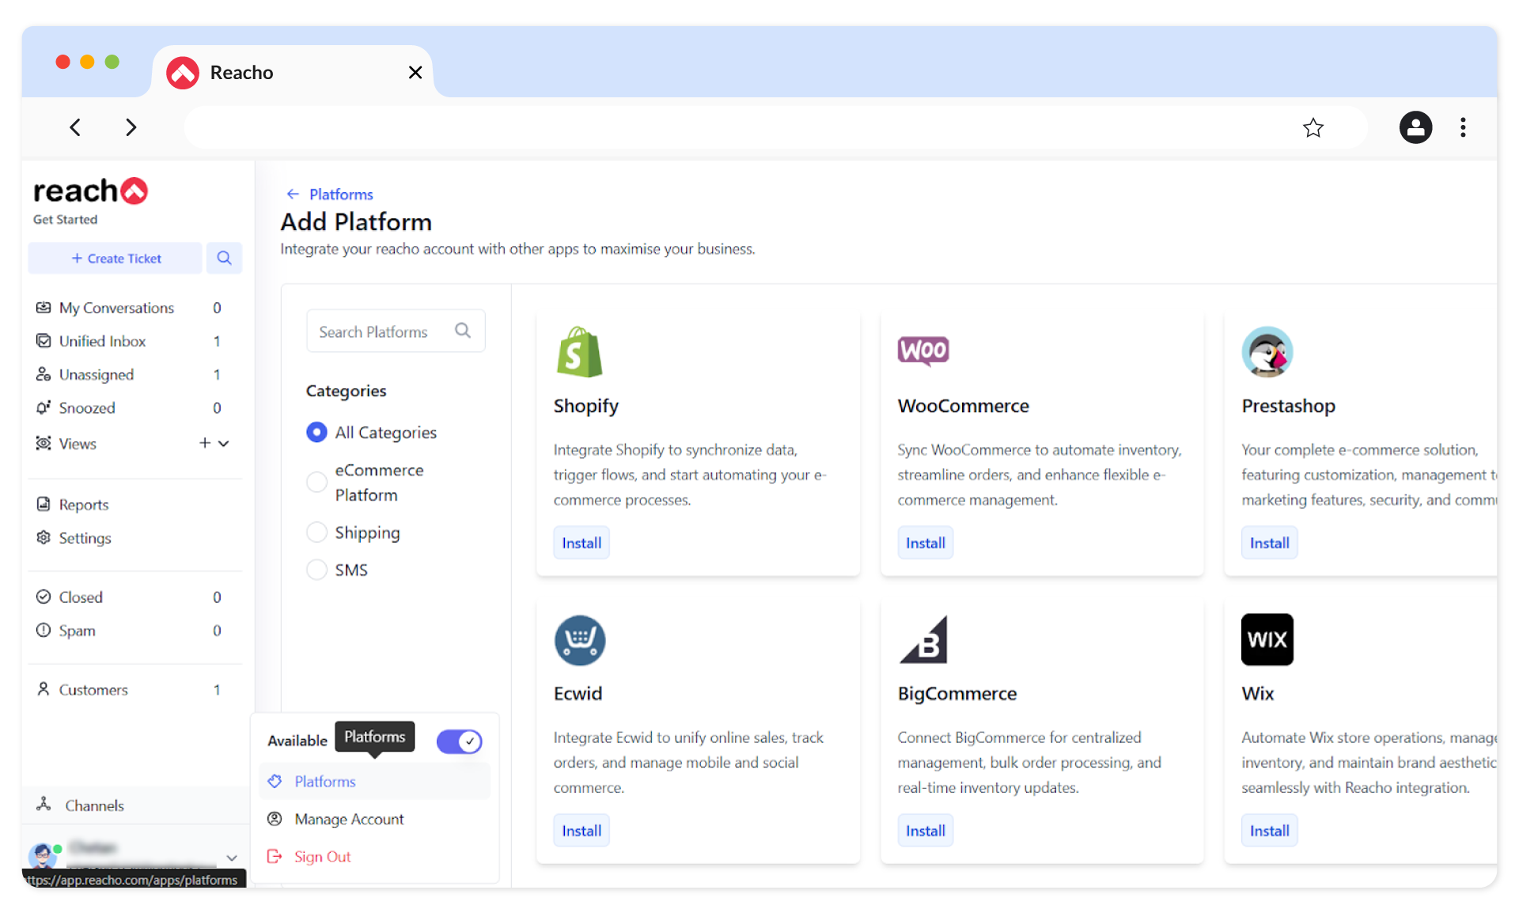Image resolution: width=1519 pixels, height=909 pixels.
Task: Select the eCommerce Platform category radio
Action: click(316, 482)
